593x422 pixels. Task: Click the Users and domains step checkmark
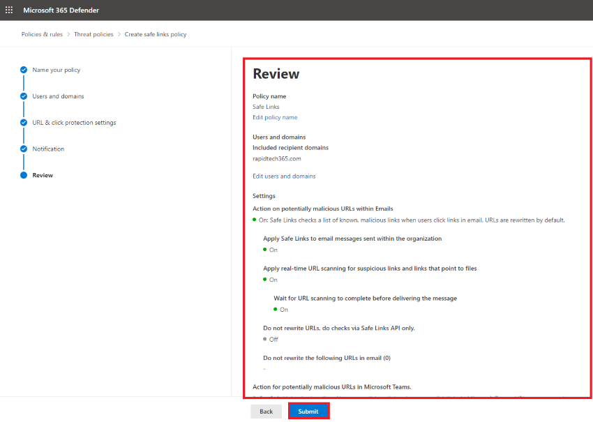point(24,96)
